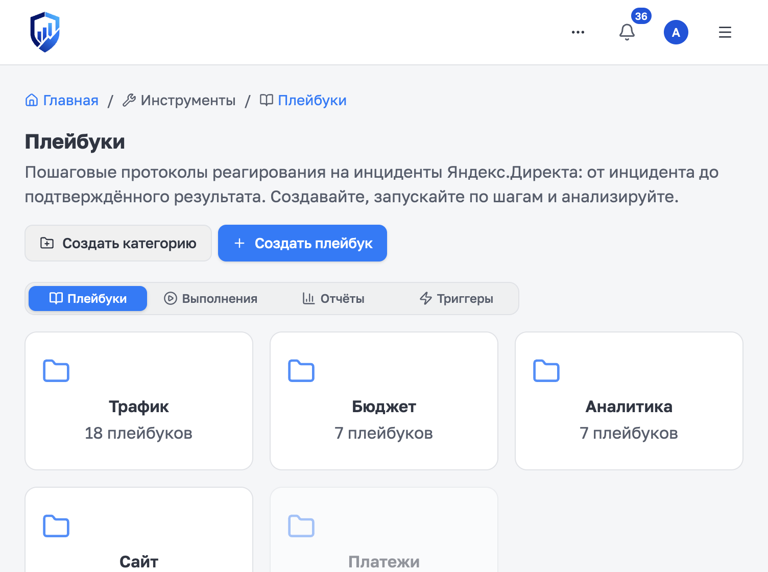Click Создать категорию button
768x572 pixels.
pos(118,243)
